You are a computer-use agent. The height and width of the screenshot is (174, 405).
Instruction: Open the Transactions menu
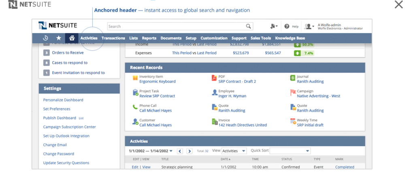(x=113, y=38)
